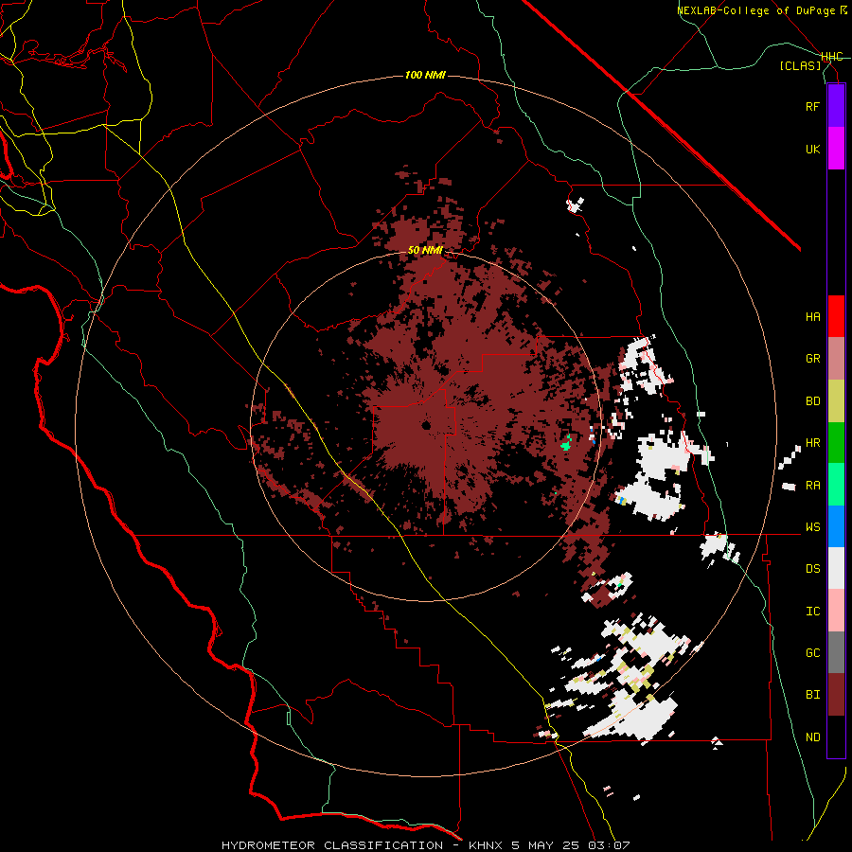Click the GC legend label
Screen dimensions: 852x852
812,653
